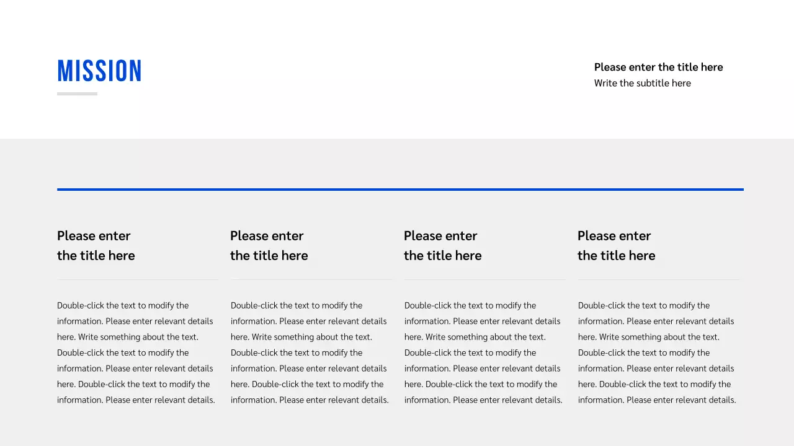Click the third column's title text
The image size is (794, 446).
tap(442, 245)
